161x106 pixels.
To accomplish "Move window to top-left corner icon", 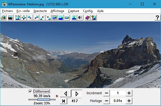I will 30,18.
